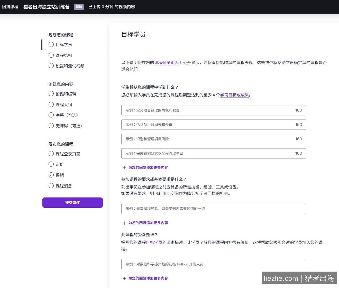
Task: Select the 设置和测试视频 circle indicator
Action: click(51, 66)
